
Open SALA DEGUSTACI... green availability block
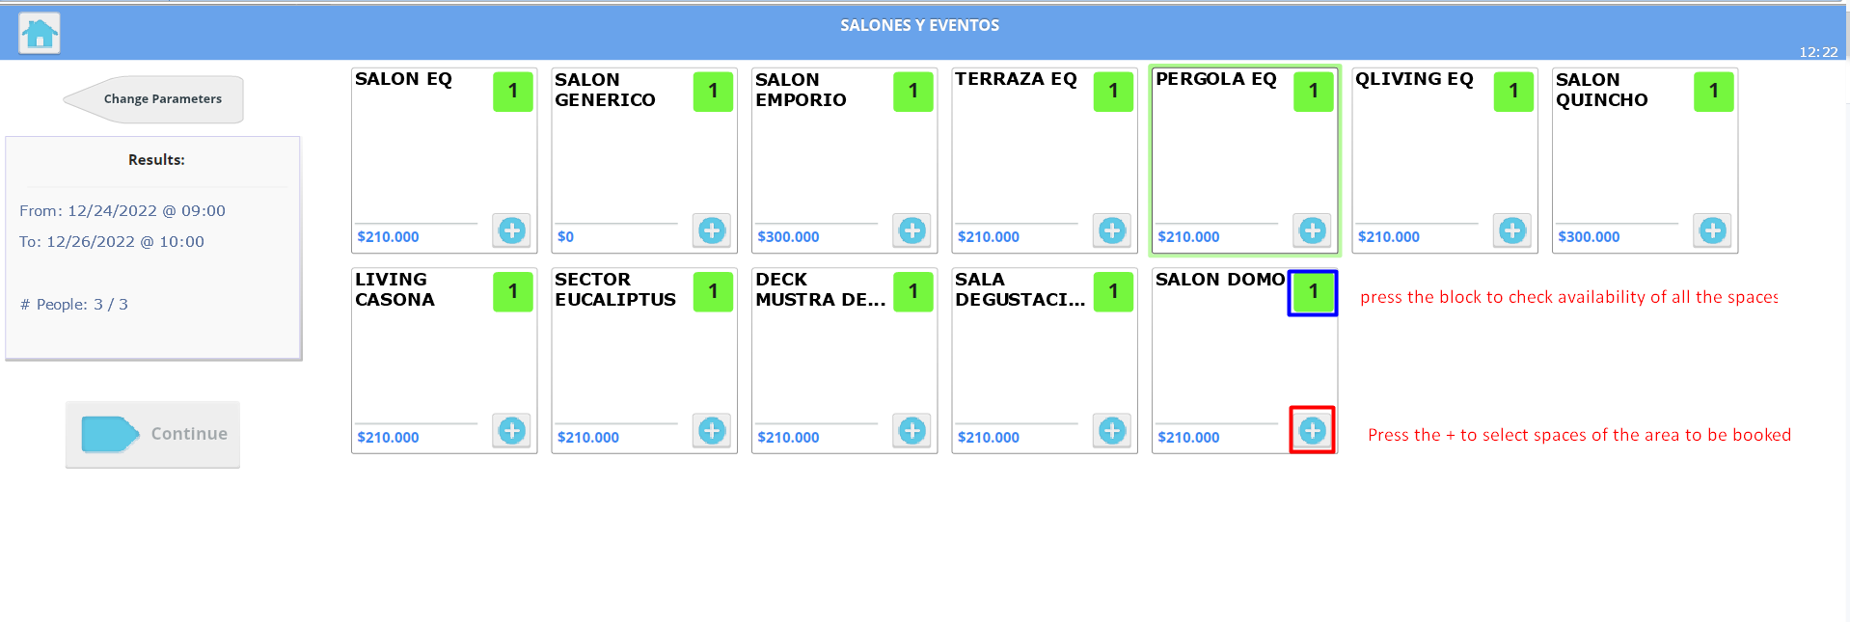pyautogui.click(x=1113, y=292)
